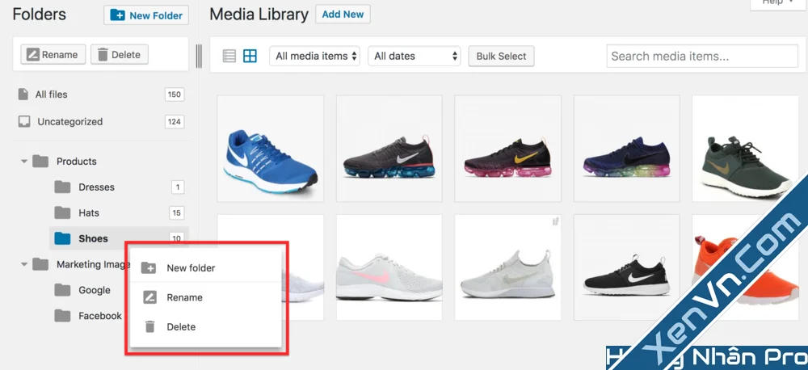Image resolution: width=808 pixels, height=370 pixels.
Task: Click the sidebar resize handle
Action: pyautogui.click(x=199, y=57)
